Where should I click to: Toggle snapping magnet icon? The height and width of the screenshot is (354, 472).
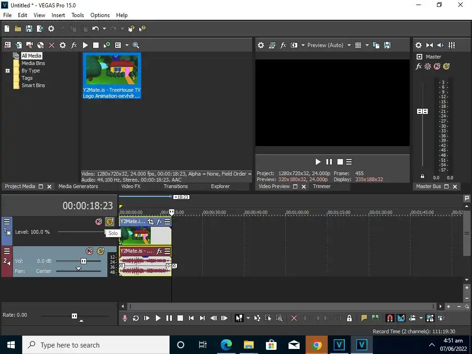pos(390,318)
